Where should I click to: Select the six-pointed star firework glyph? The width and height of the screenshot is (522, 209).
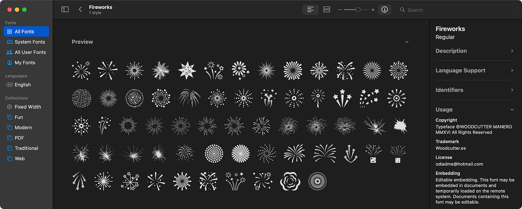[187, 70]
